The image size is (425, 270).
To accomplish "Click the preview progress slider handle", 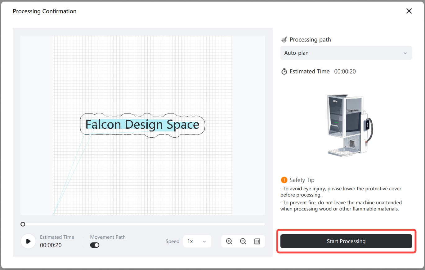I will pyautogui.click(x=23, y=224).
